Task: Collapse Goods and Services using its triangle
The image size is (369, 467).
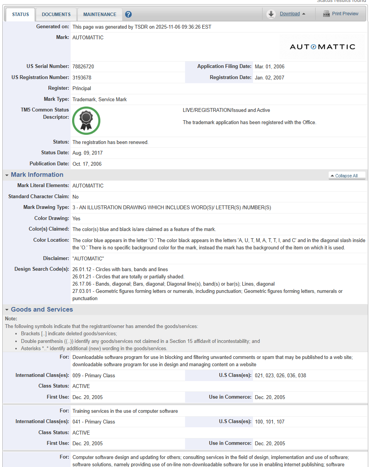Action: pyautogui.click(x=7, y=310)
